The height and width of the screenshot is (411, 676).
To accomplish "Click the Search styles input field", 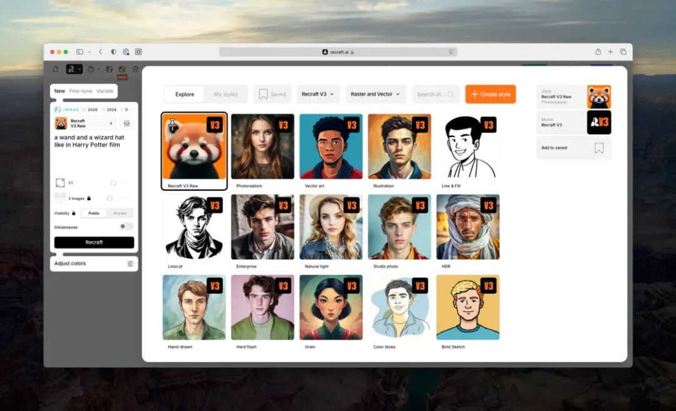I will point(436,94).
